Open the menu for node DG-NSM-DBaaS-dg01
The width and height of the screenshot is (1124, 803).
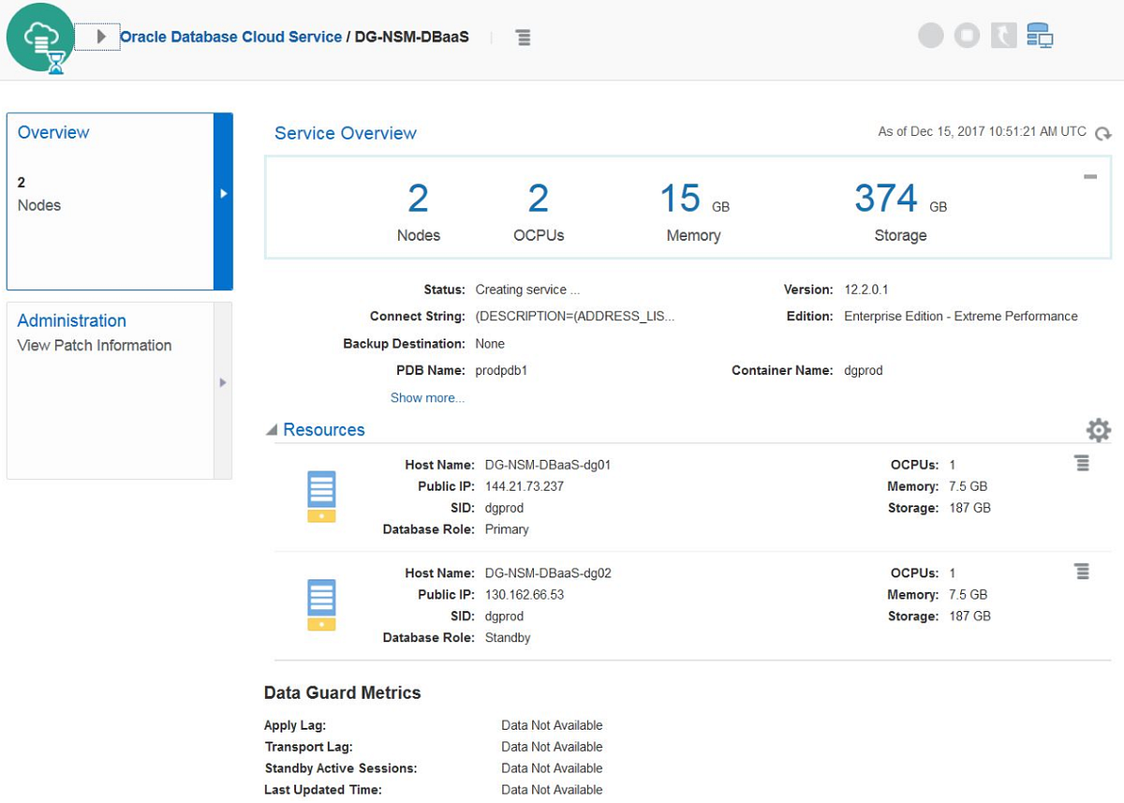coord(1082,464)
